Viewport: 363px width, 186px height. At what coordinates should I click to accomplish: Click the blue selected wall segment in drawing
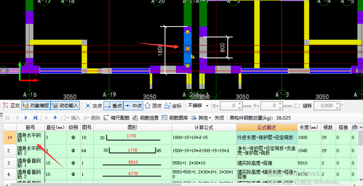coord(187,49)
